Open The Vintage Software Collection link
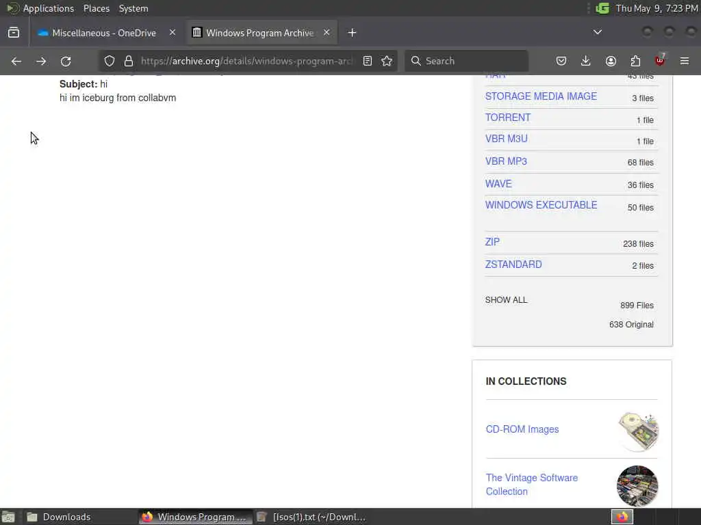 click(531, 485)
